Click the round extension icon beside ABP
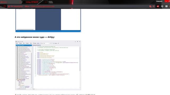 162,6
